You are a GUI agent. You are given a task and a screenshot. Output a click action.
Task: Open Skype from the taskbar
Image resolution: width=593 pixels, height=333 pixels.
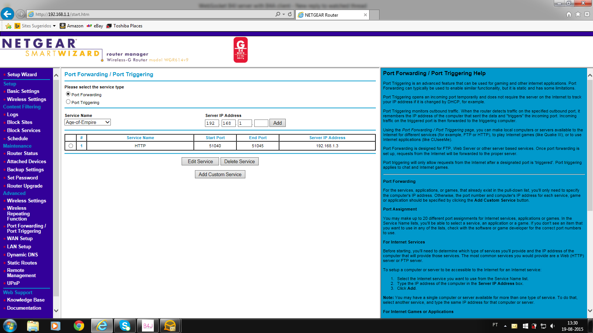[125, 326]
